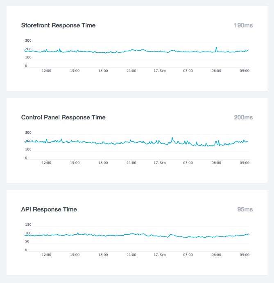Pick the 15:00 tick on the Storefront chart
The image size is (274, 283).
(x=75, y=71)
